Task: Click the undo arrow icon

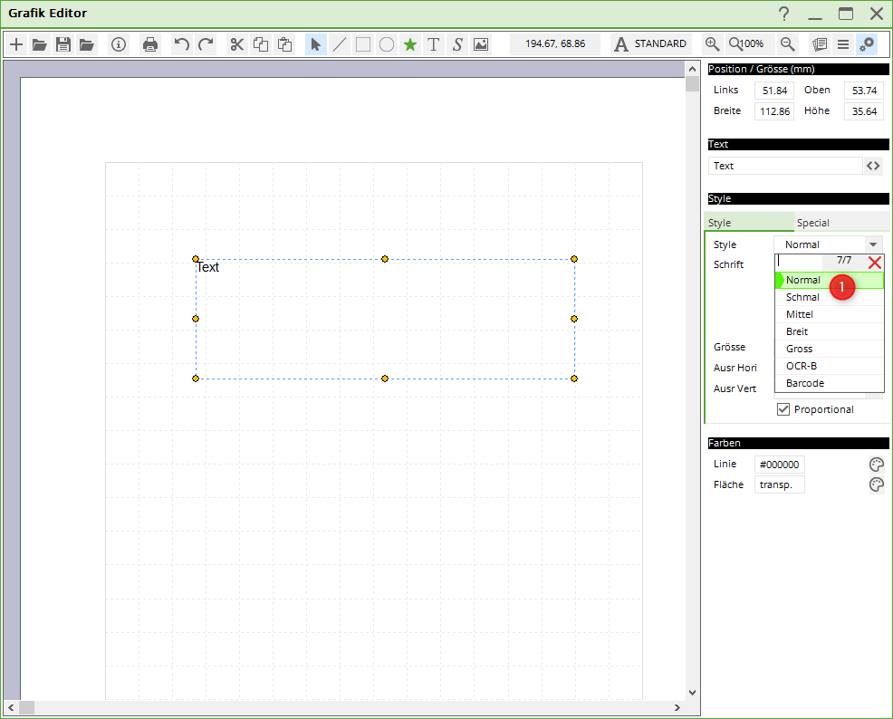Action: point(182,44)
